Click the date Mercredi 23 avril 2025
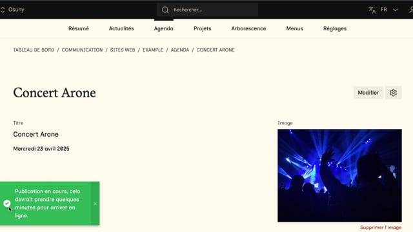Viewport: 413px width, 232px height. point(41,149)
